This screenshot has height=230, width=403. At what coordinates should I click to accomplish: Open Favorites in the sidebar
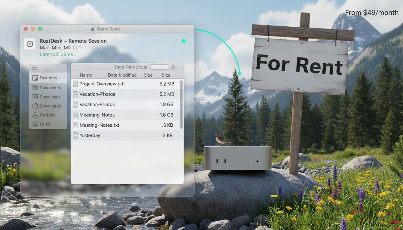(x=48, y=78)
